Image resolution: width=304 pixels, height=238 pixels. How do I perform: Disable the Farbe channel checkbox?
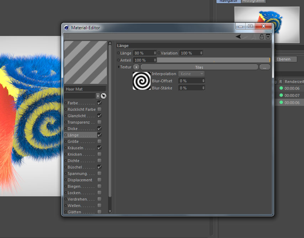click(x=99, y=103)
